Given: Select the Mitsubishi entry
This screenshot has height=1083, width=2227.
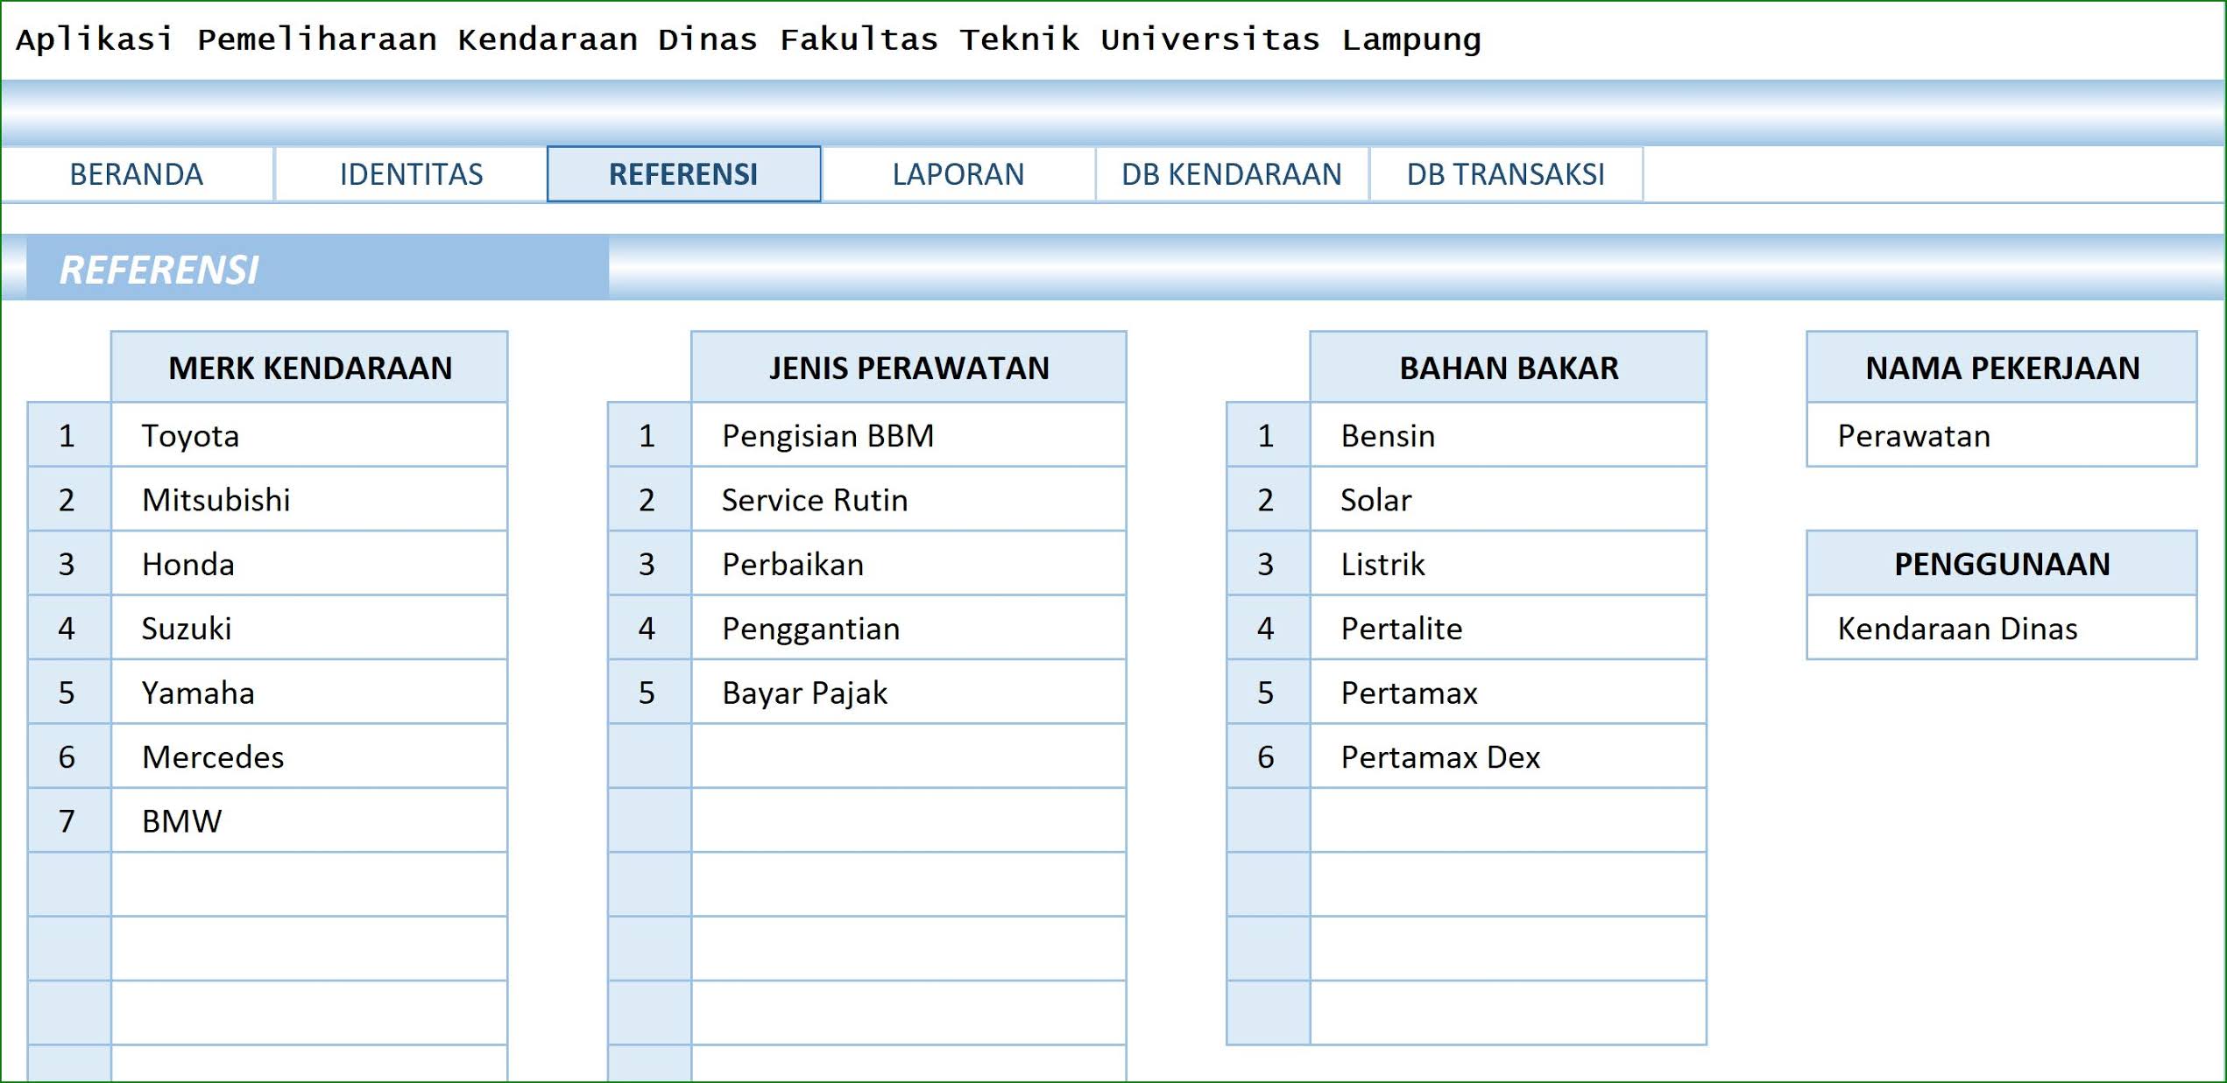Looking at the screenshot, I should click(x=310, y=499).
